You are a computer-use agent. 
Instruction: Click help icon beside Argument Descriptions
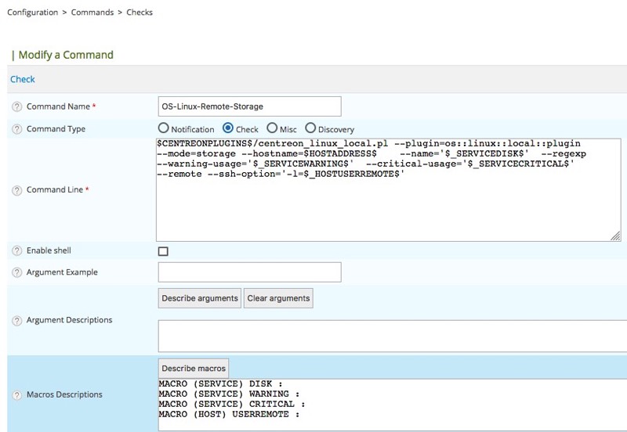(16, 321)
